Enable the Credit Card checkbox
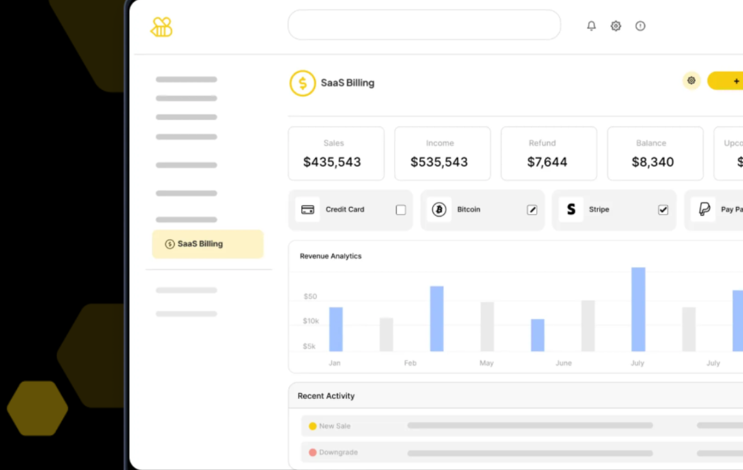 pyautogui.click(x=401, y=210)
